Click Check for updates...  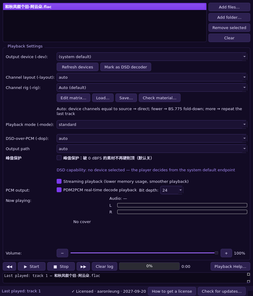[221, 291]
